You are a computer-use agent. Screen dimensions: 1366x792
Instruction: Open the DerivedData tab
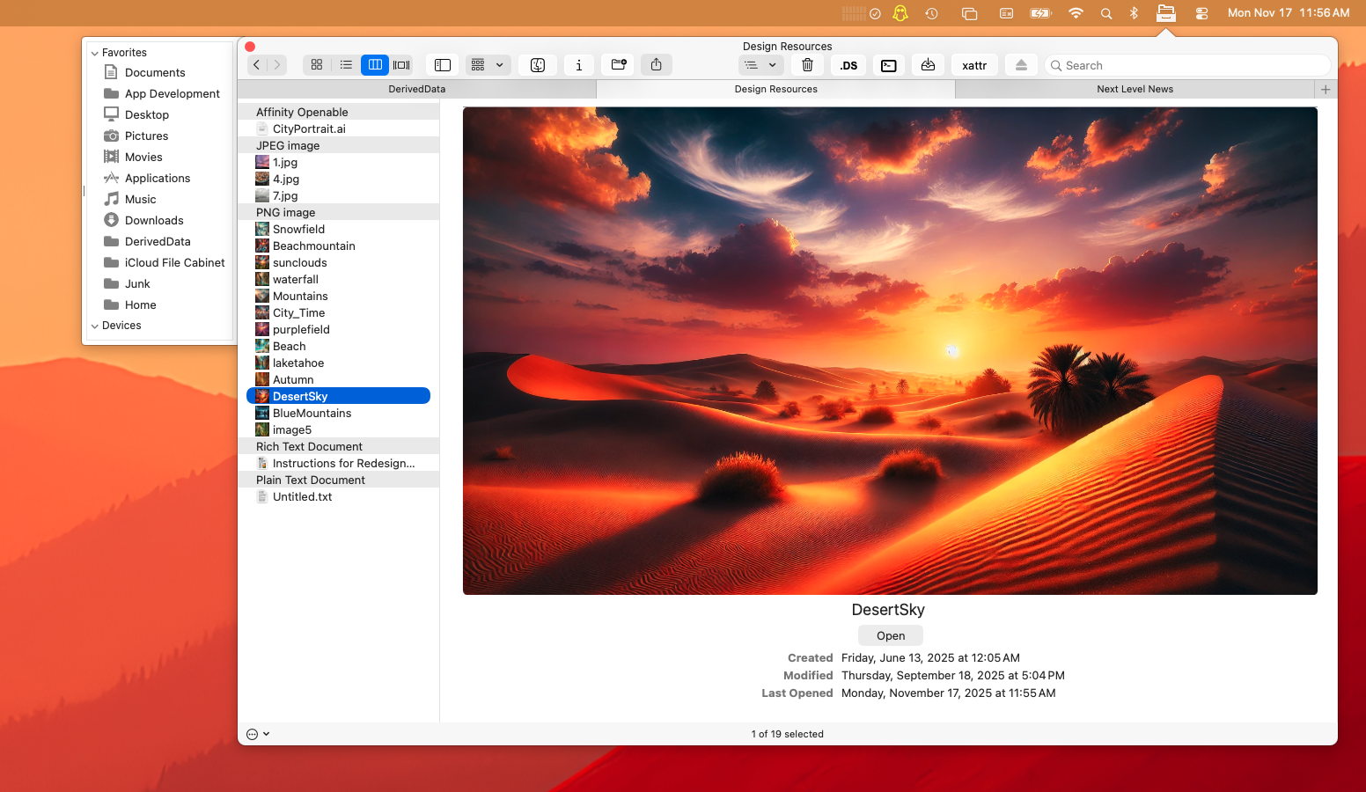click(x=416, y=89)
